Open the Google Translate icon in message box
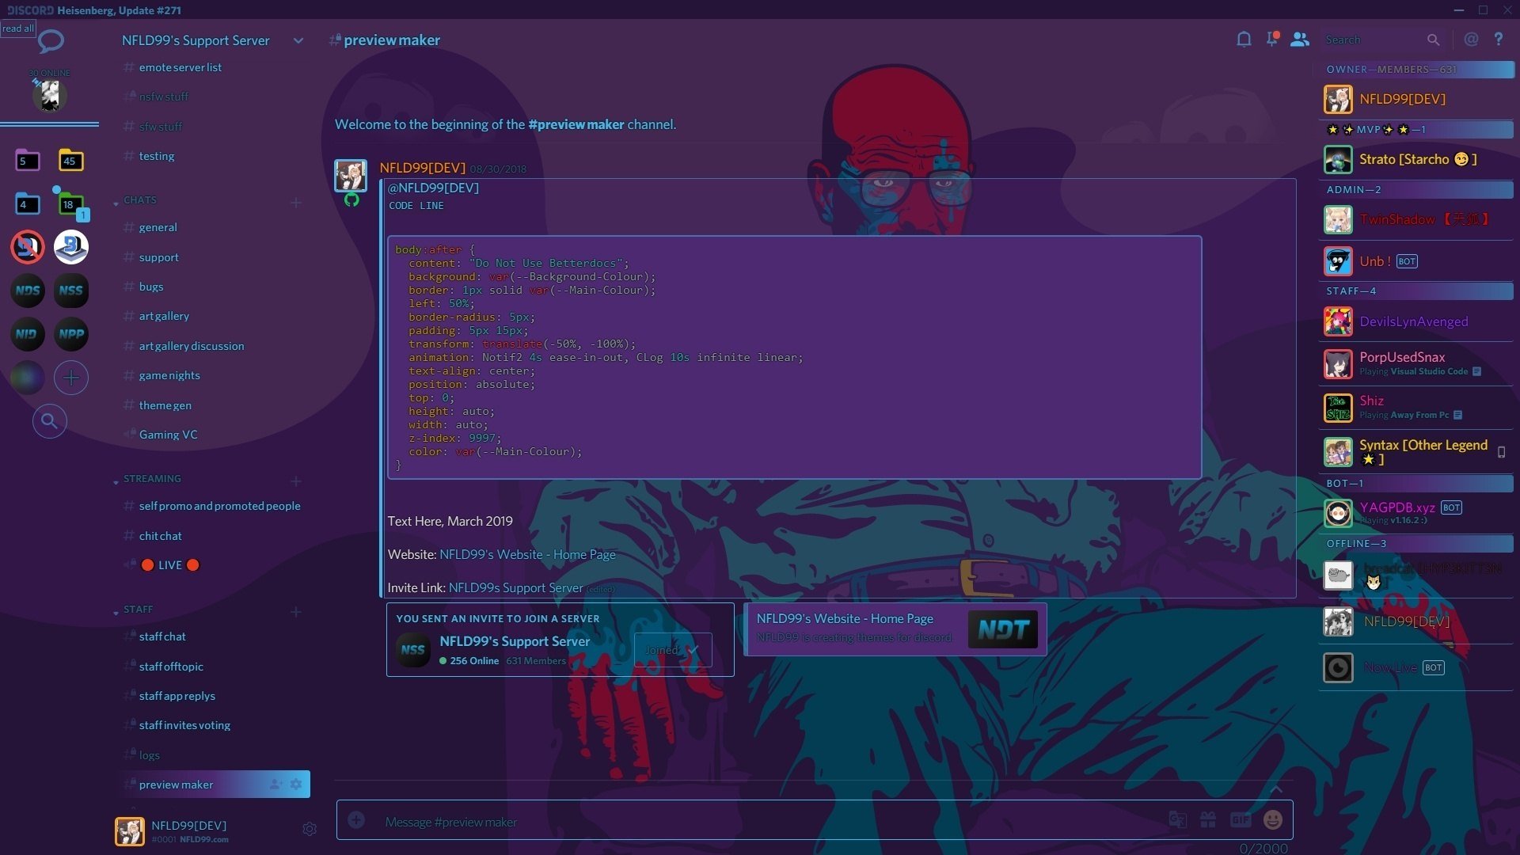Viewport: 1520px width, 855px height. 1177,820
